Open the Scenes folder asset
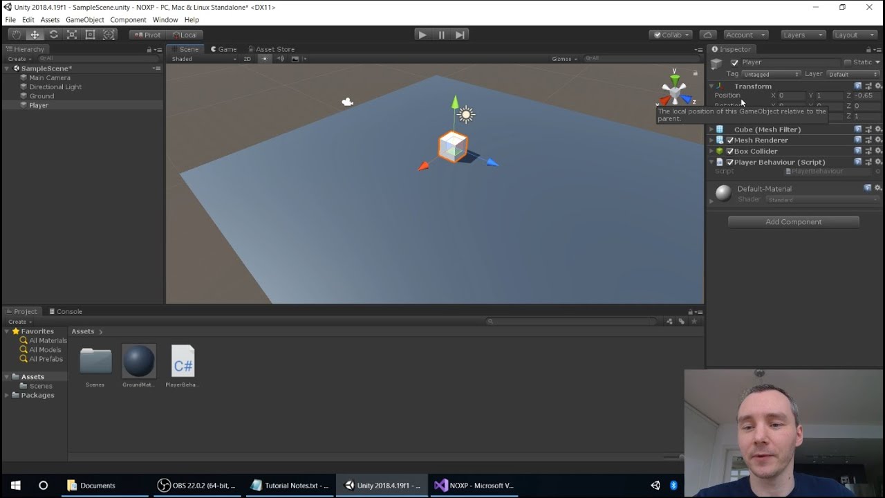This screenshot has height=498, width=885. pyautogui.click(x=95, y=367)
